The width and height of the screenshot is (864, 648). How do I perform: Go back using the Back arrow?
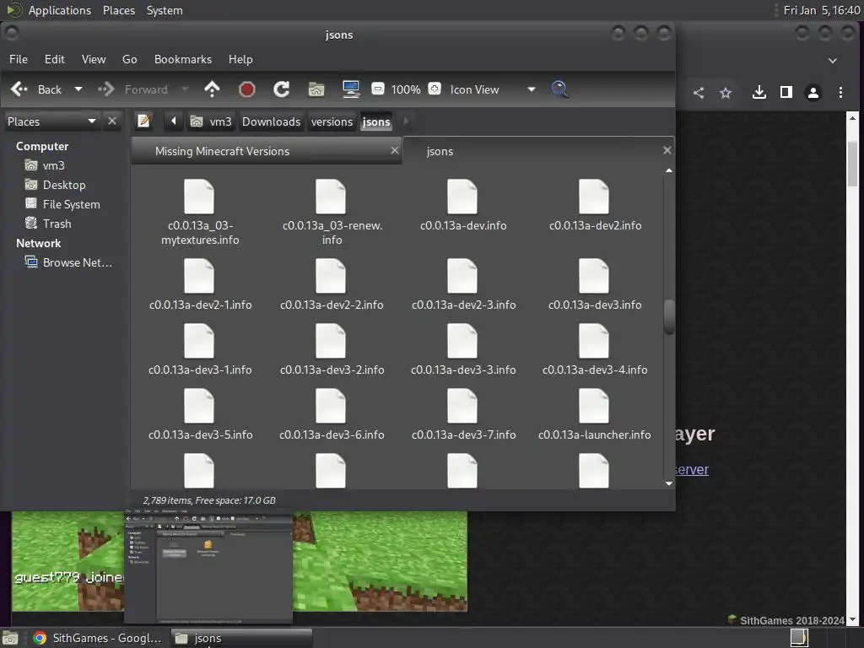20,89
